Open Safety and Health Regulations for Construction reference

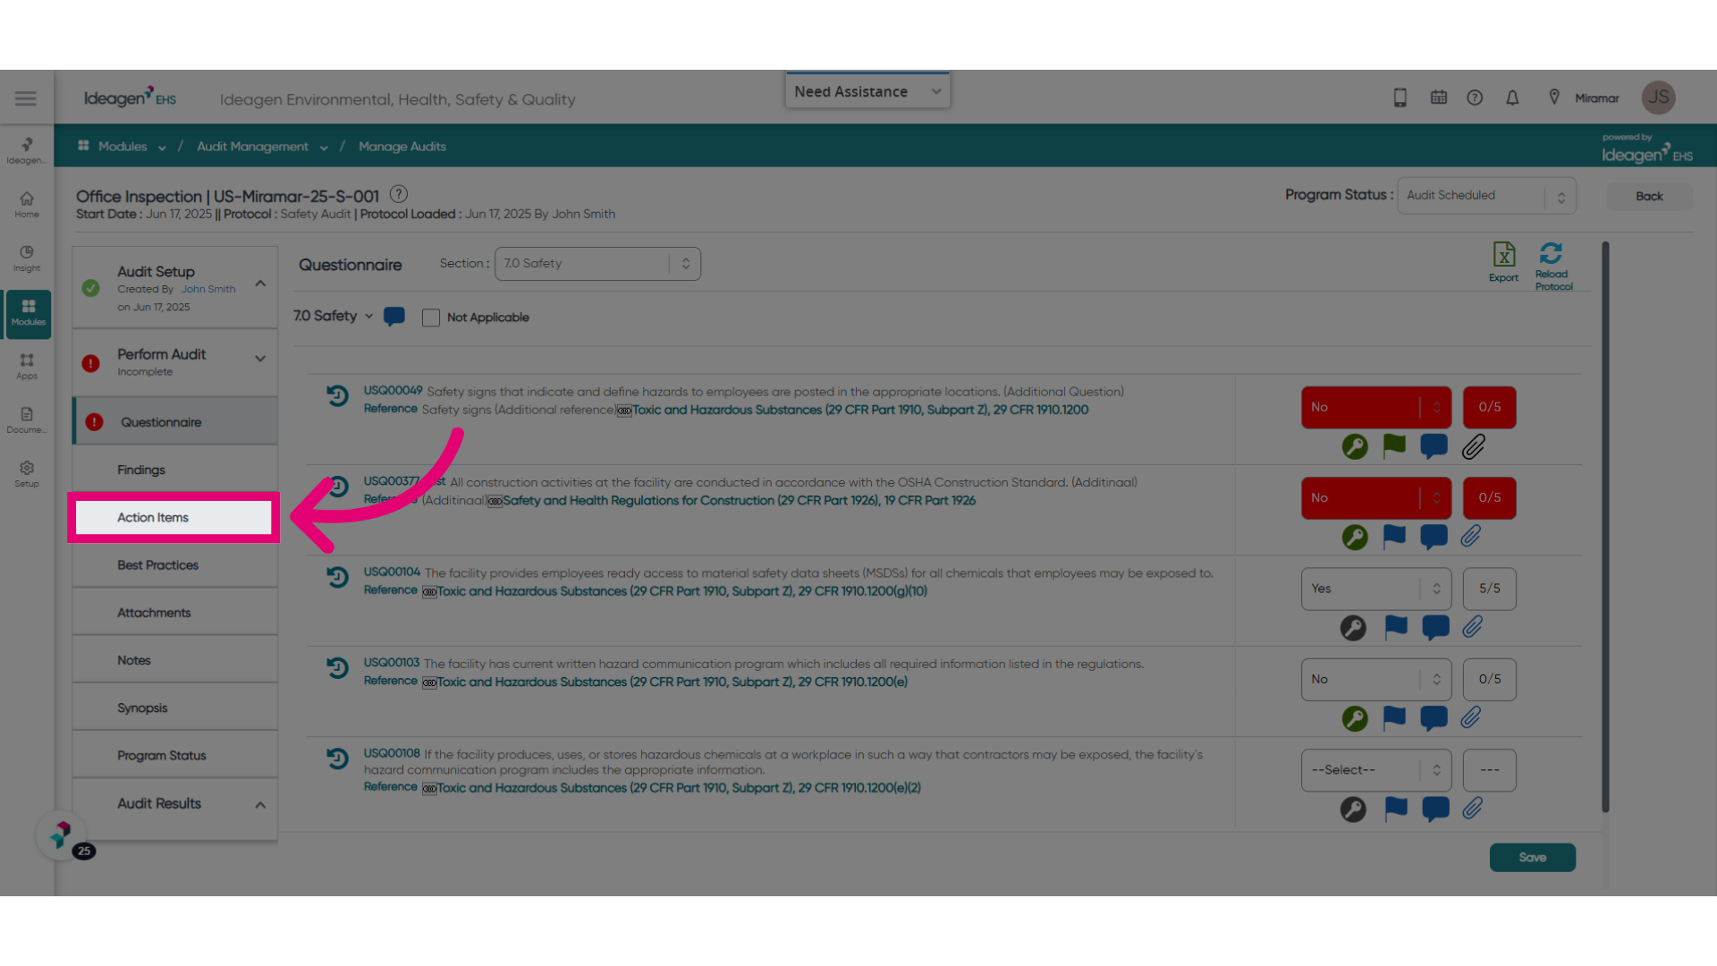click(x=739, y=501)
